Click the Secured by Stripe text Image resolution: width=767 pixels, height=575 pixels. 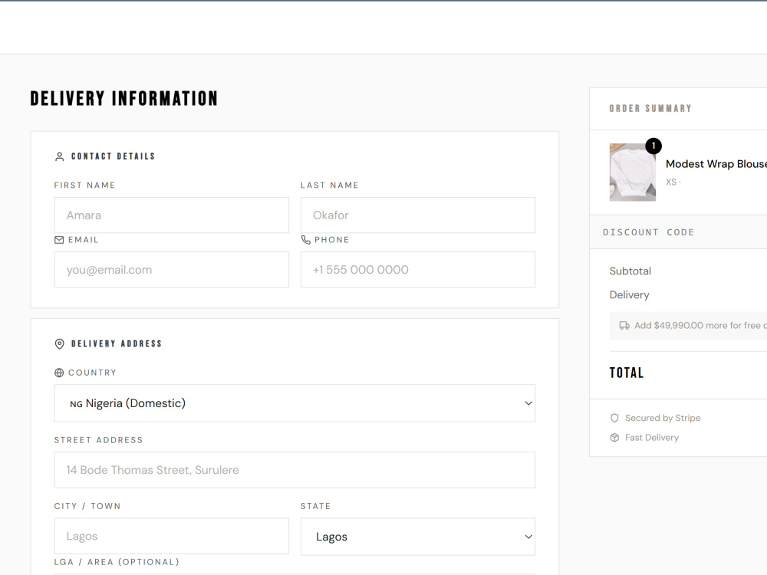point(663,418)
